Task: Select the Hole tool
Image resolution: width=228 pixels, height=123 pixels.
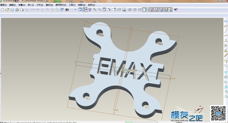Action: click(x=226, y=72)
